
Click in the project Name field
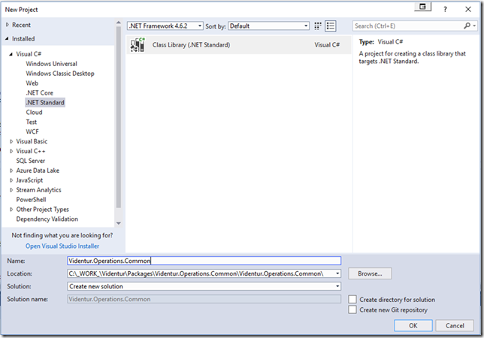(x=204, y=261)
